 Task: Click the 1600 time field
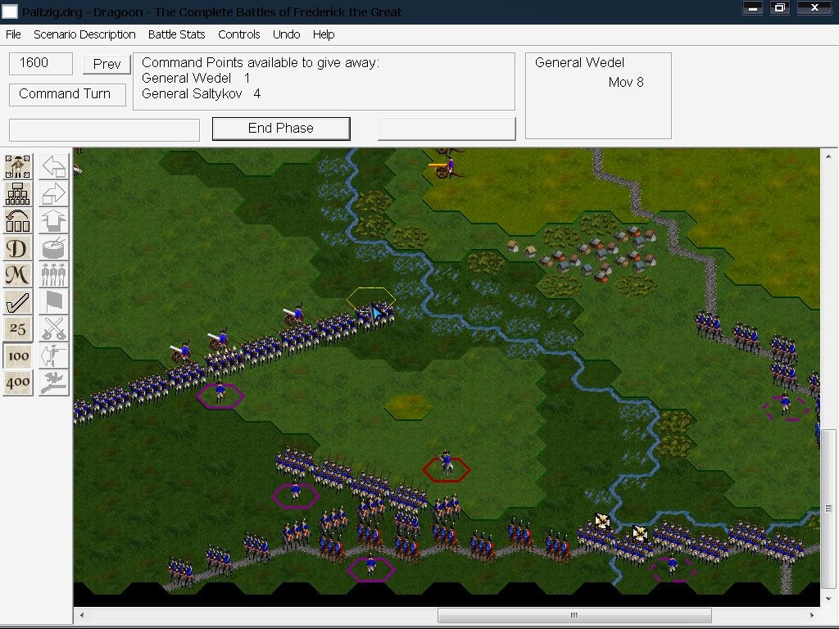[41, 64]
